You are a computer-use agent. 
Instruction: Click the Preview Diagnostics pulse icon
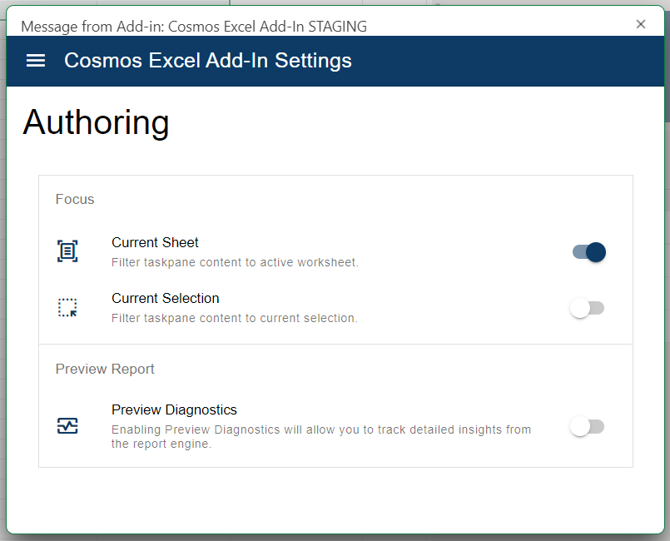67,426
